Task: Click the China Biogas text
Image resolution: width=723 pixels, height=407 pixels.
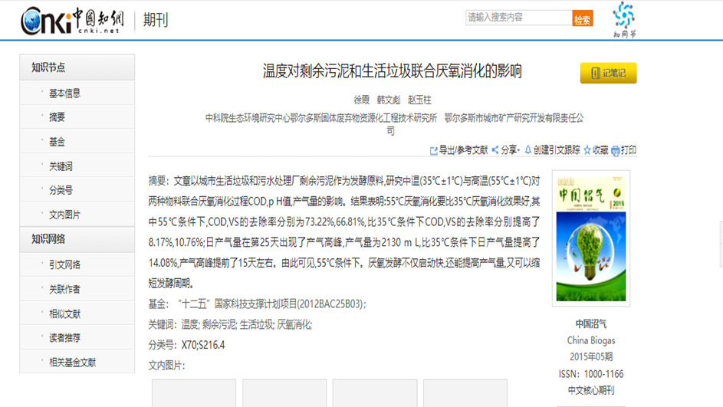Action: (x=591, y=340)
